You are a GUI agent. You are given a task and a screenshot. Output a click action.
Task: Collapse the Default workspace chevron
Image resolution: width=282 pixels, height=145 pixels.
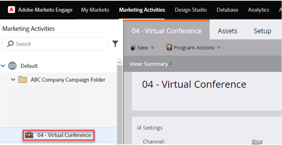coord(3,66)
